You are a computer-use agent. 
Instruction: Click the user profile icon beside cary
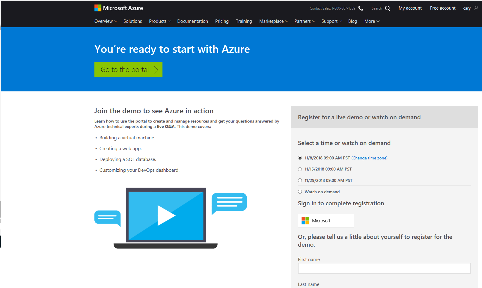tap(476, 8)
